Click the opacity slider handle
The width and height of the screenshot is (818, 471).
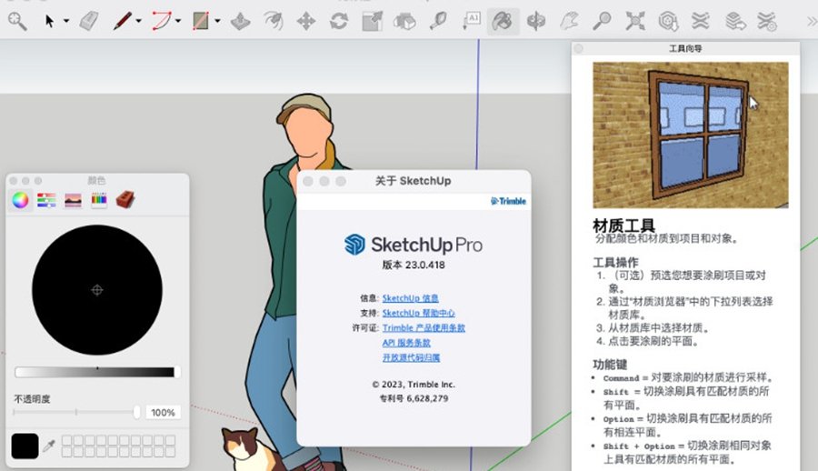pyautogui.click(x=136, y=412)
